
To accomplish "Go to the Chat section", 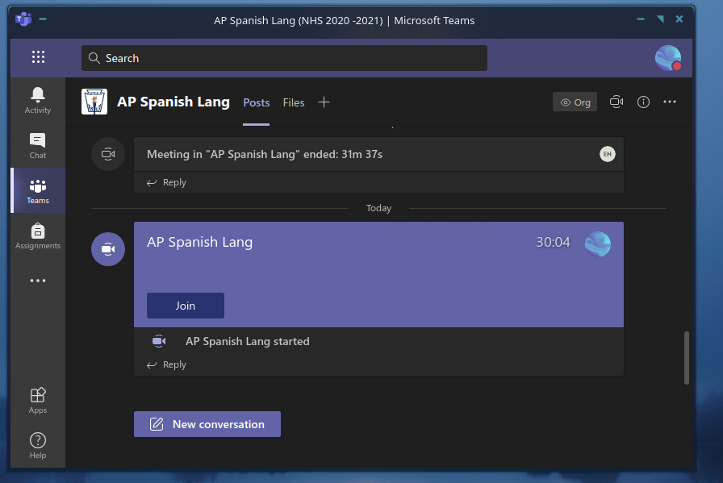I will 38,145.
